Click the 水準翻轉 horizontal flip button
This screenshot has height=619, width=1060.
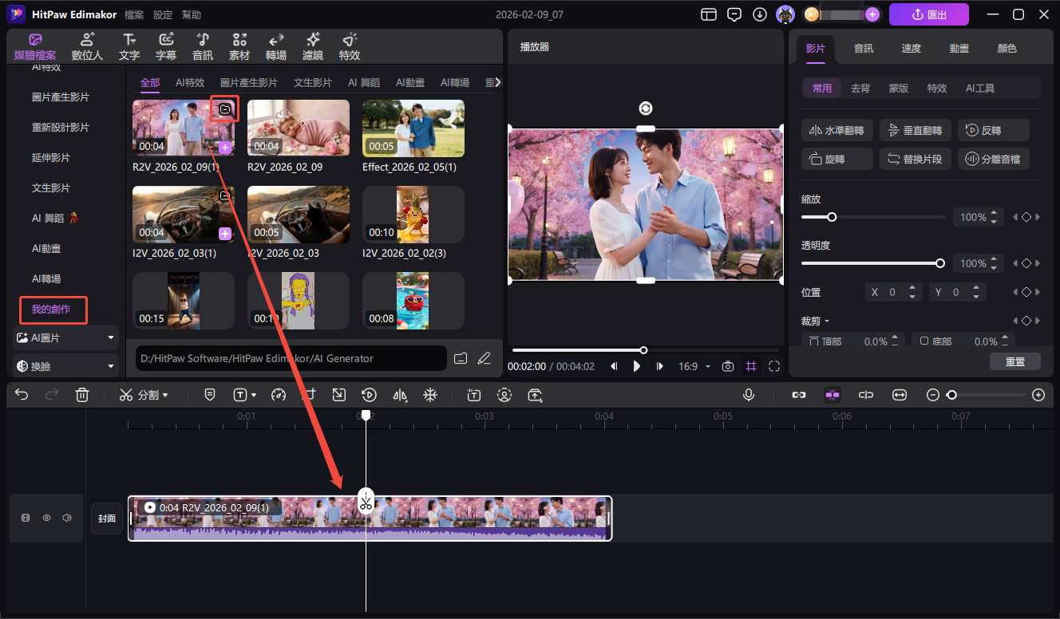pyautogui.click(x=836, y=131)
